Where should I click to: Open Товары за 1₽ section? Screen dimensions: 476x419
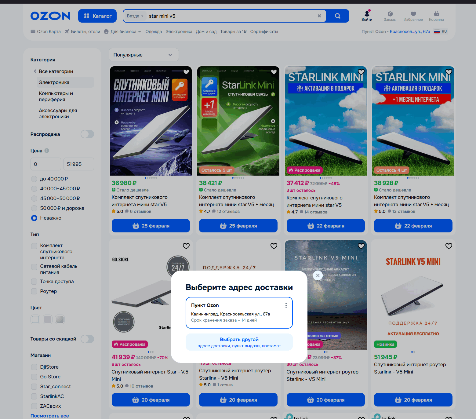(x=233, y=31)
